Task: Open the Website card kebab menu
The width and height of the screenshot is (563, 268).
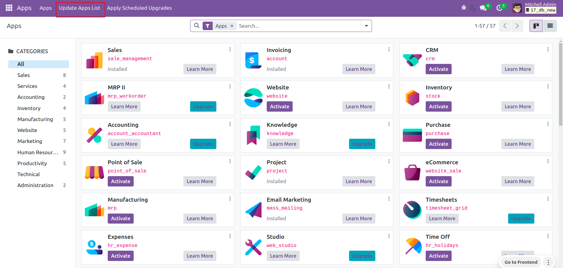Action: pyautogui.click(x=389, y=87)
